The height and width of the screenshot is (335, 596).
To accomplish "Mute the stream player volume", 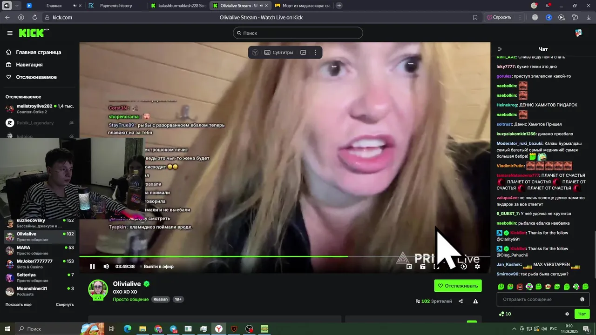I will click(106, 267).
